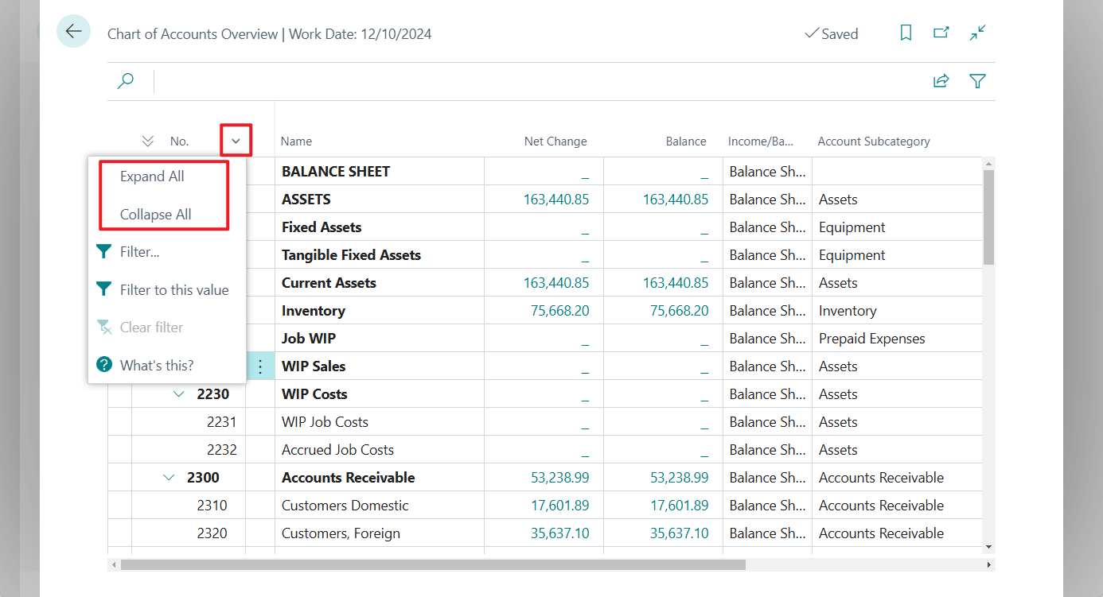The width and height of the screenshot is (1103, 597).
Task: Click the search magnifying glass icon
Action: [x=125, y=80]
